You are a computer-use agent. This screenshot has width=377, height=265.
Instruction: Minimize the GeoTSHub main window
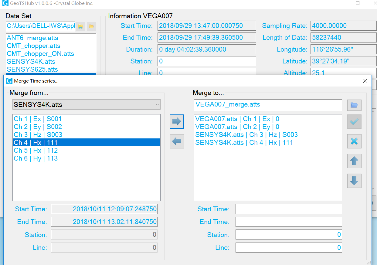click(341, 3)
